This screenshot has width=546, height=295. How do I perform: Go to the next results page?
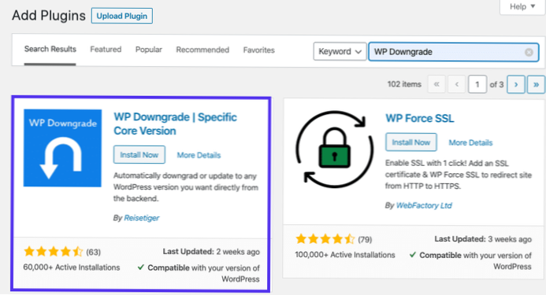coord(516,84)
